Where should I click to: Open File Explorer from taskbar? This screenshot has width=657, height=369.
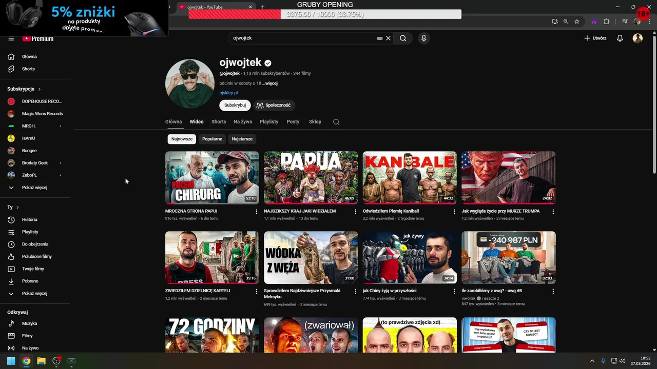coord(41,361)
